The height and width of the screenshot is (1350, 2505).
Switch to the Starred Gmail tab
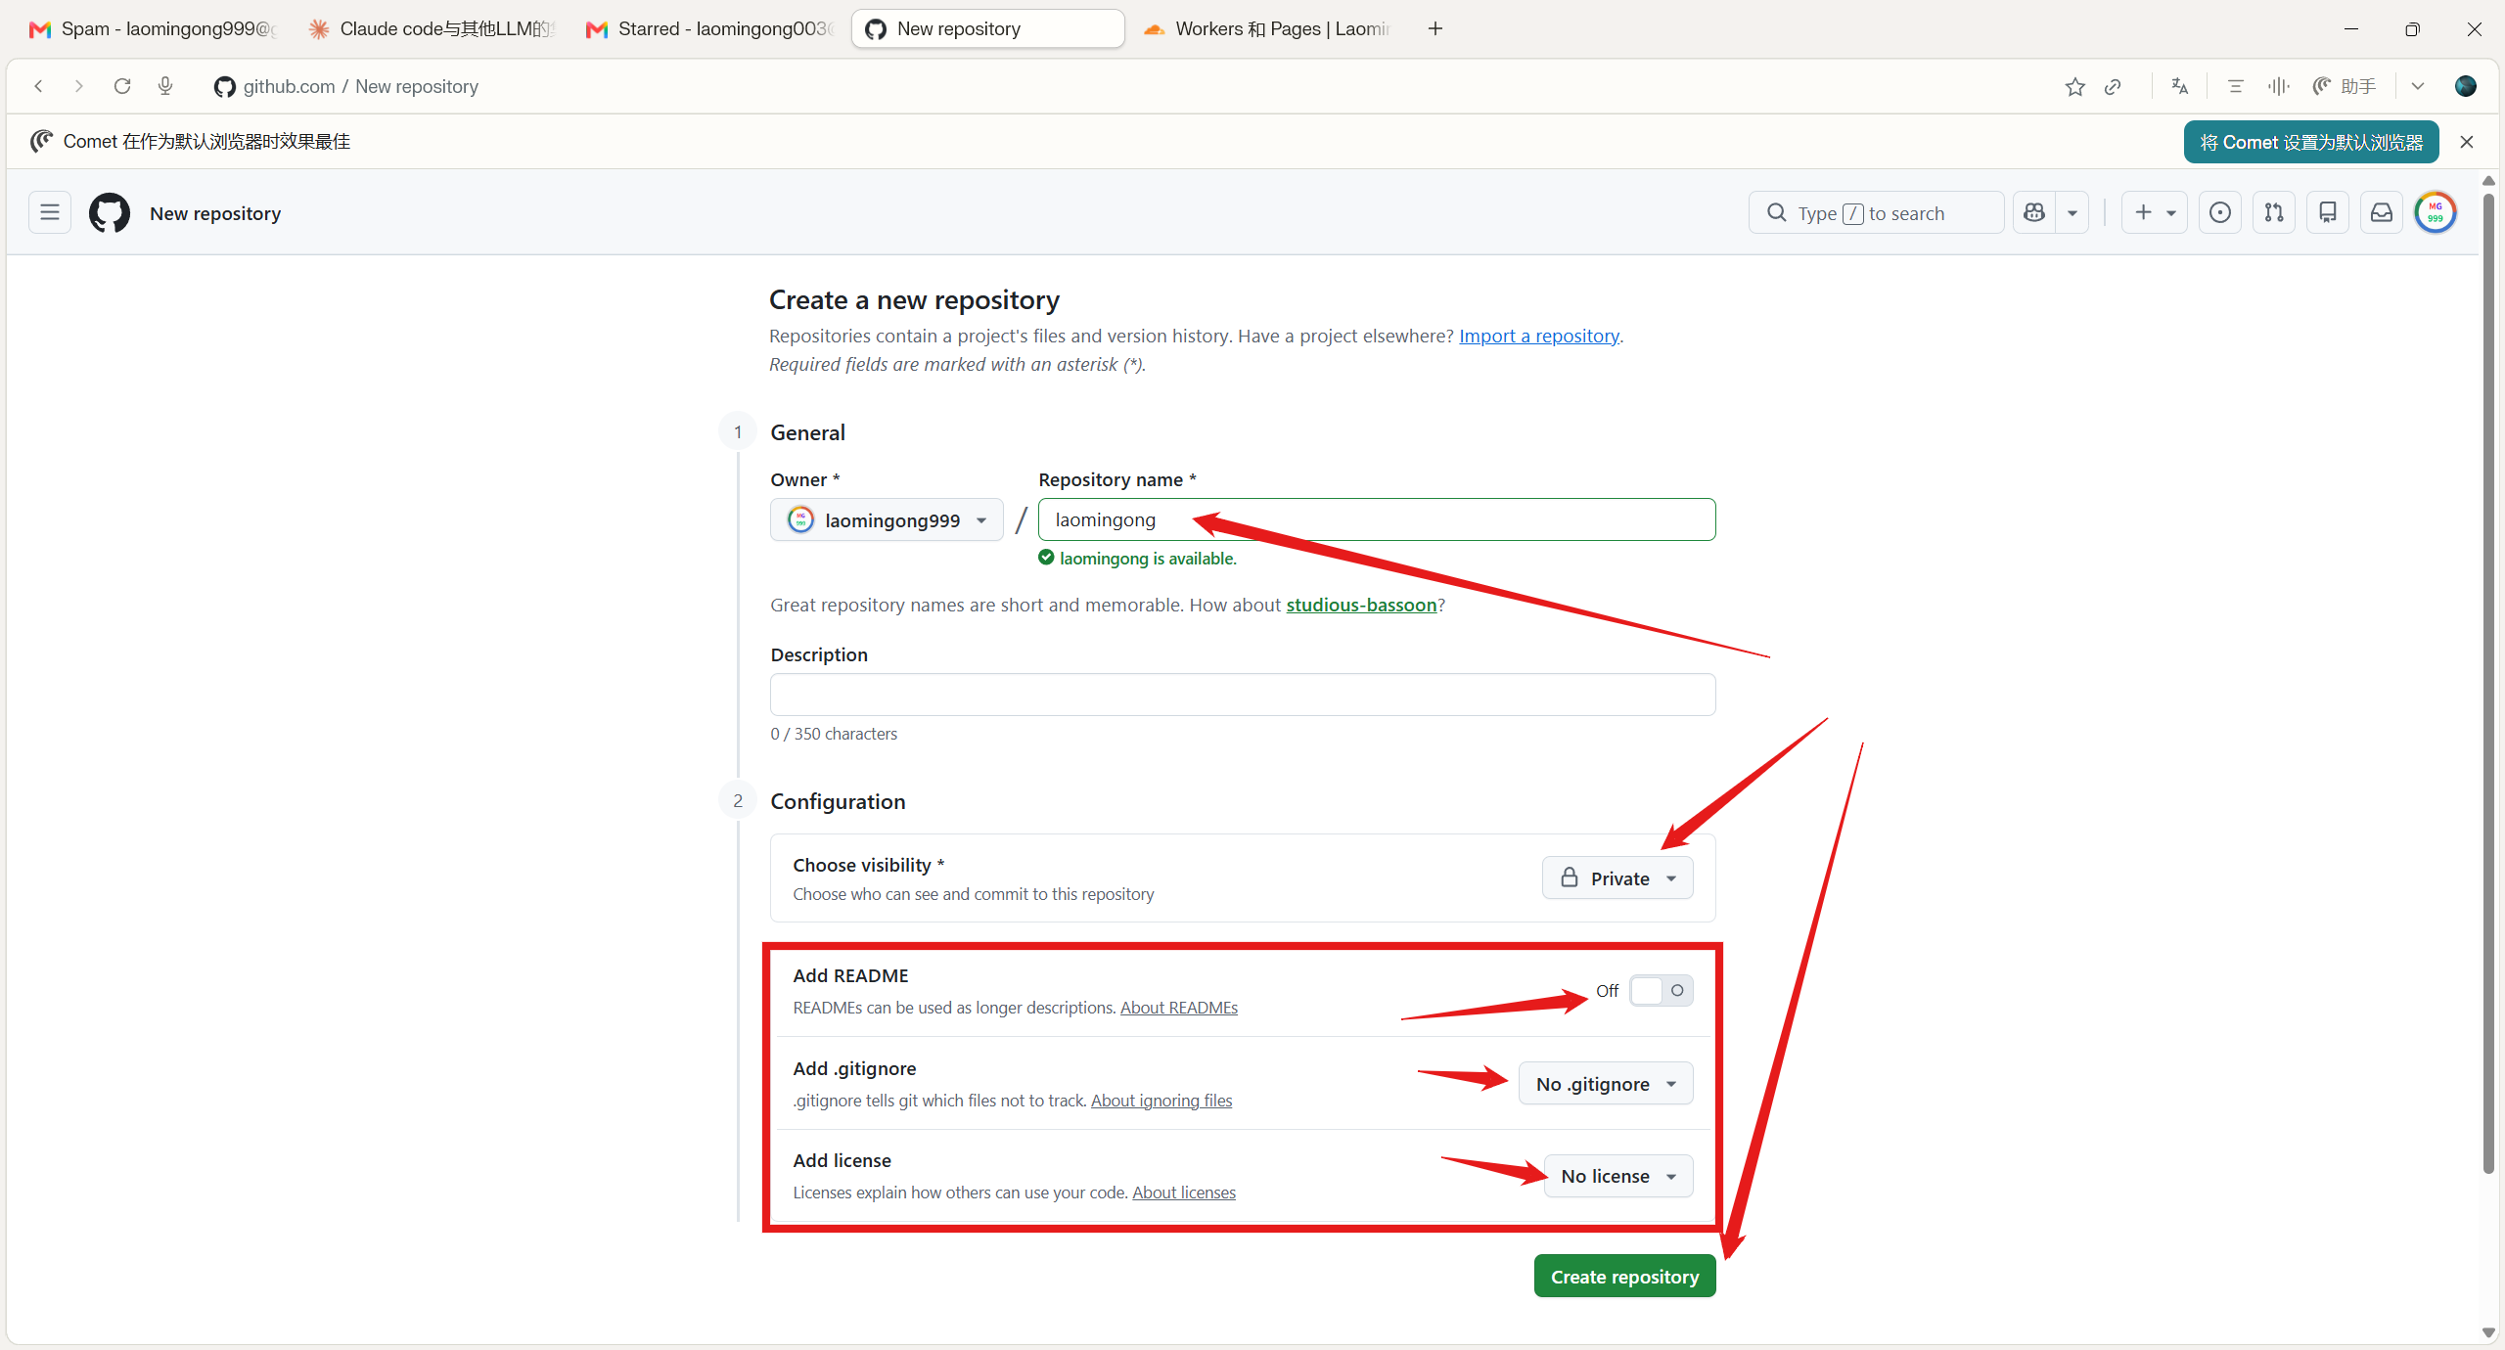click(x=710, y=28)
